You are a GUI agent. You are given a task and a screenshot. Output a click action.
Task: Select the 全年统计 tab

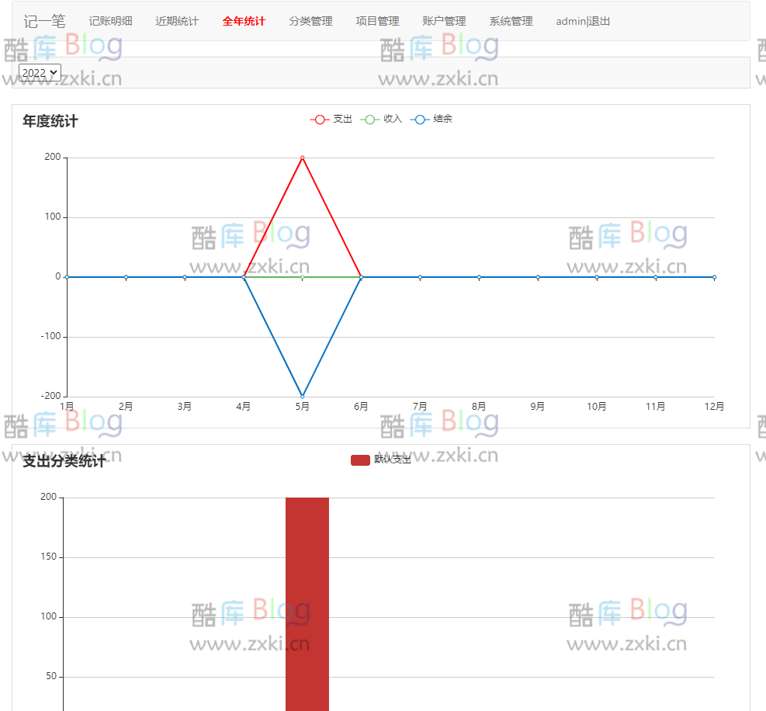click(244, 22)
